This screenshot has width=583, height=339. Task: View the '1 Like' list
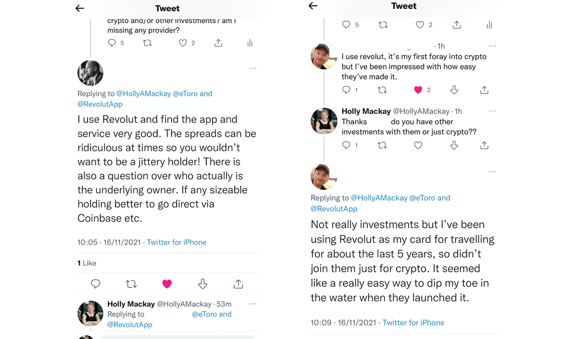click(87, 263)
